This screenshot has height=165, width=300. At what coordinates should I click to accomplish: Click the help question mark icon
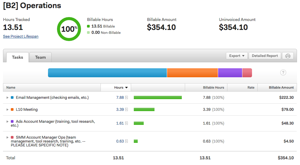[x=283, y=72]
